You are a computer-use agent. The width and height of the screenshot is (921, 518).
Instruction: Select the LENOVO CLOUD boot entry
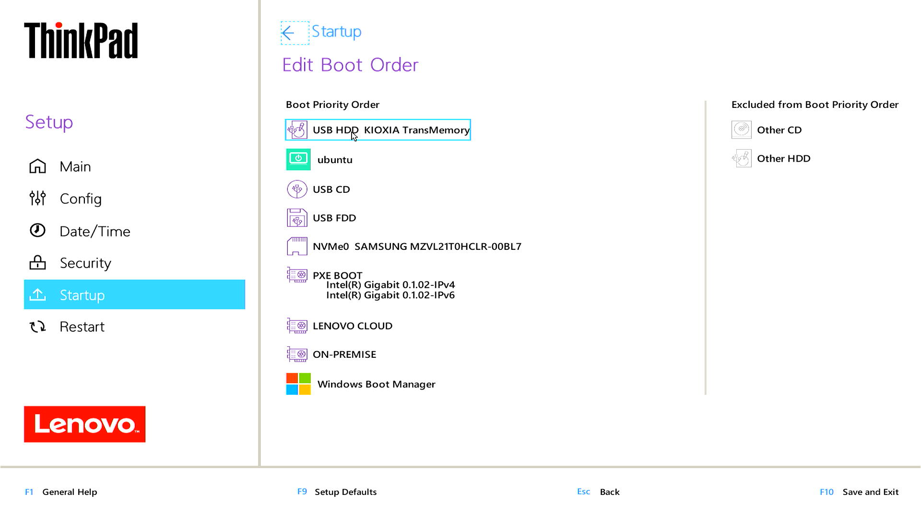(x=353, y=326)
